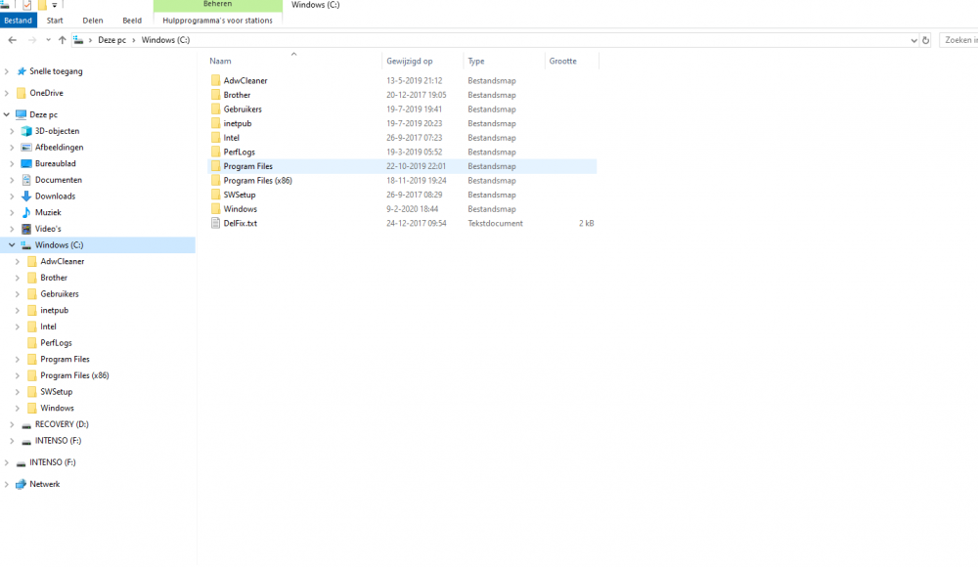Open the quick access toolbar customize dropdown
978x567 pixels.
[x=54, y=5]
